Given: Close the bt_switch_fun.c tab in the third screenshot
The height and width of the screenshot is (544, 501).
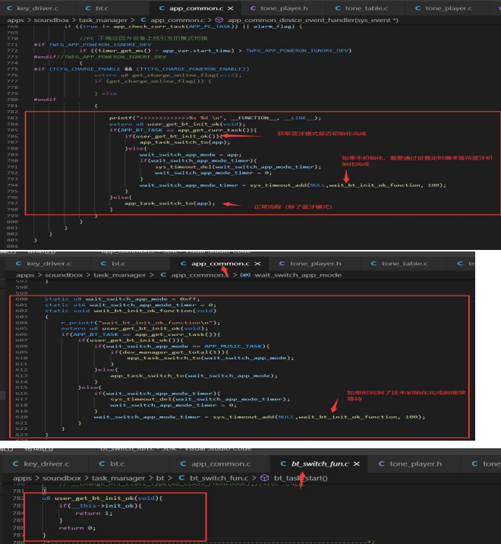Looking at the screenshot, I should point(357,464).
